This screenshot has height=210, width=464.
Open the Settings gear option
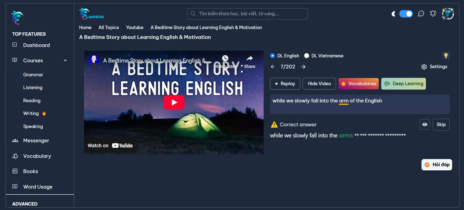coord(434,67)
